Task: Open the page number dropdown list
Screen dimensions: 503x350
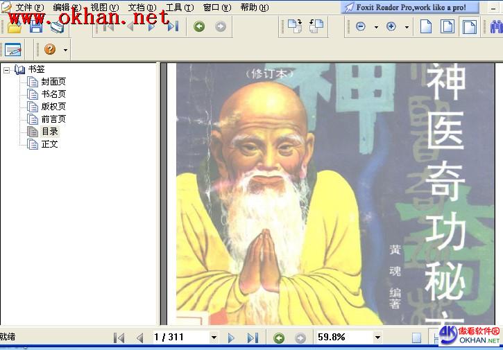Action: click(214, 338)
